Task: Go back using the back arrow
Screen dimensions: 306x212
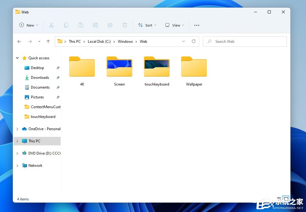Action: tap(19, 41)
